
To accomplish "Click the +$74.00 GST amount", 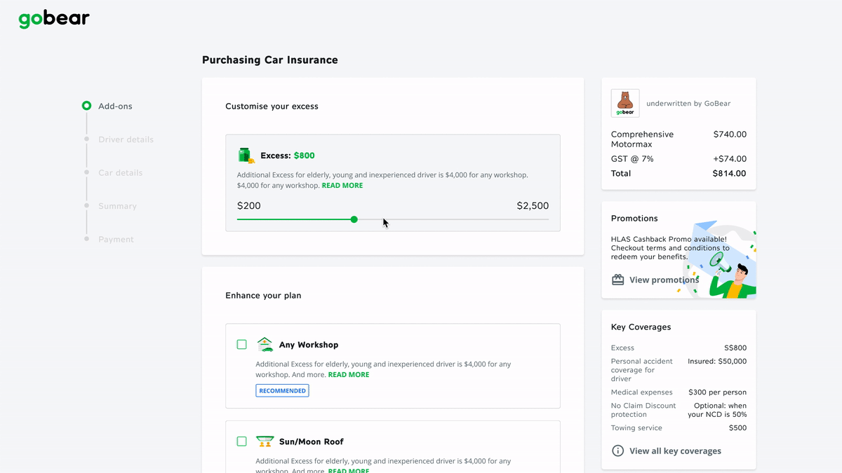I will coord(728,158).
